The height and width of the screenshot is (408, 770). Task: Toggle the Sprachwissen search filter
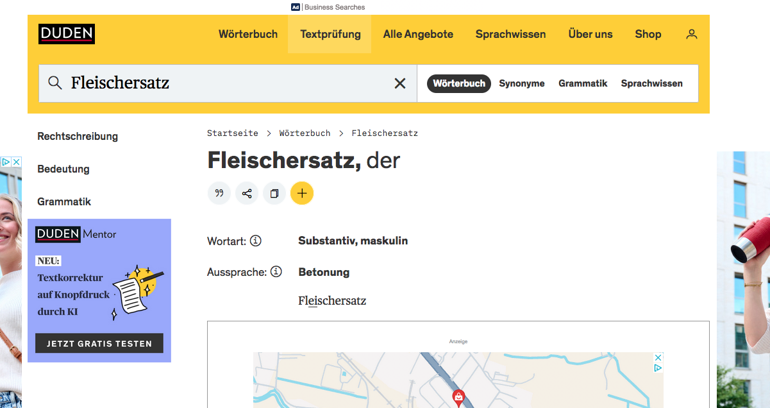(651, 83)
